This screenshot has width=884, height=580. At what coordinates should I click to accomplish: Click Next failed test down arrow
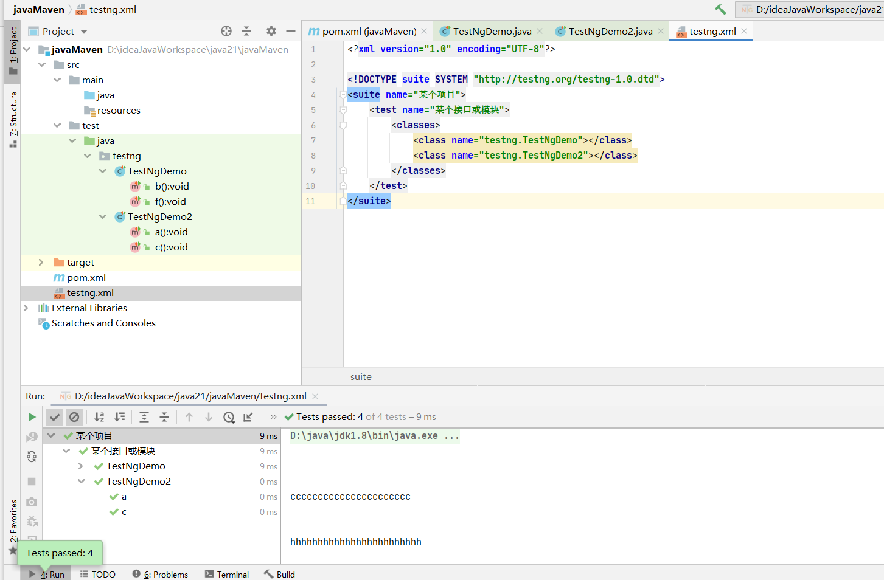209,417
